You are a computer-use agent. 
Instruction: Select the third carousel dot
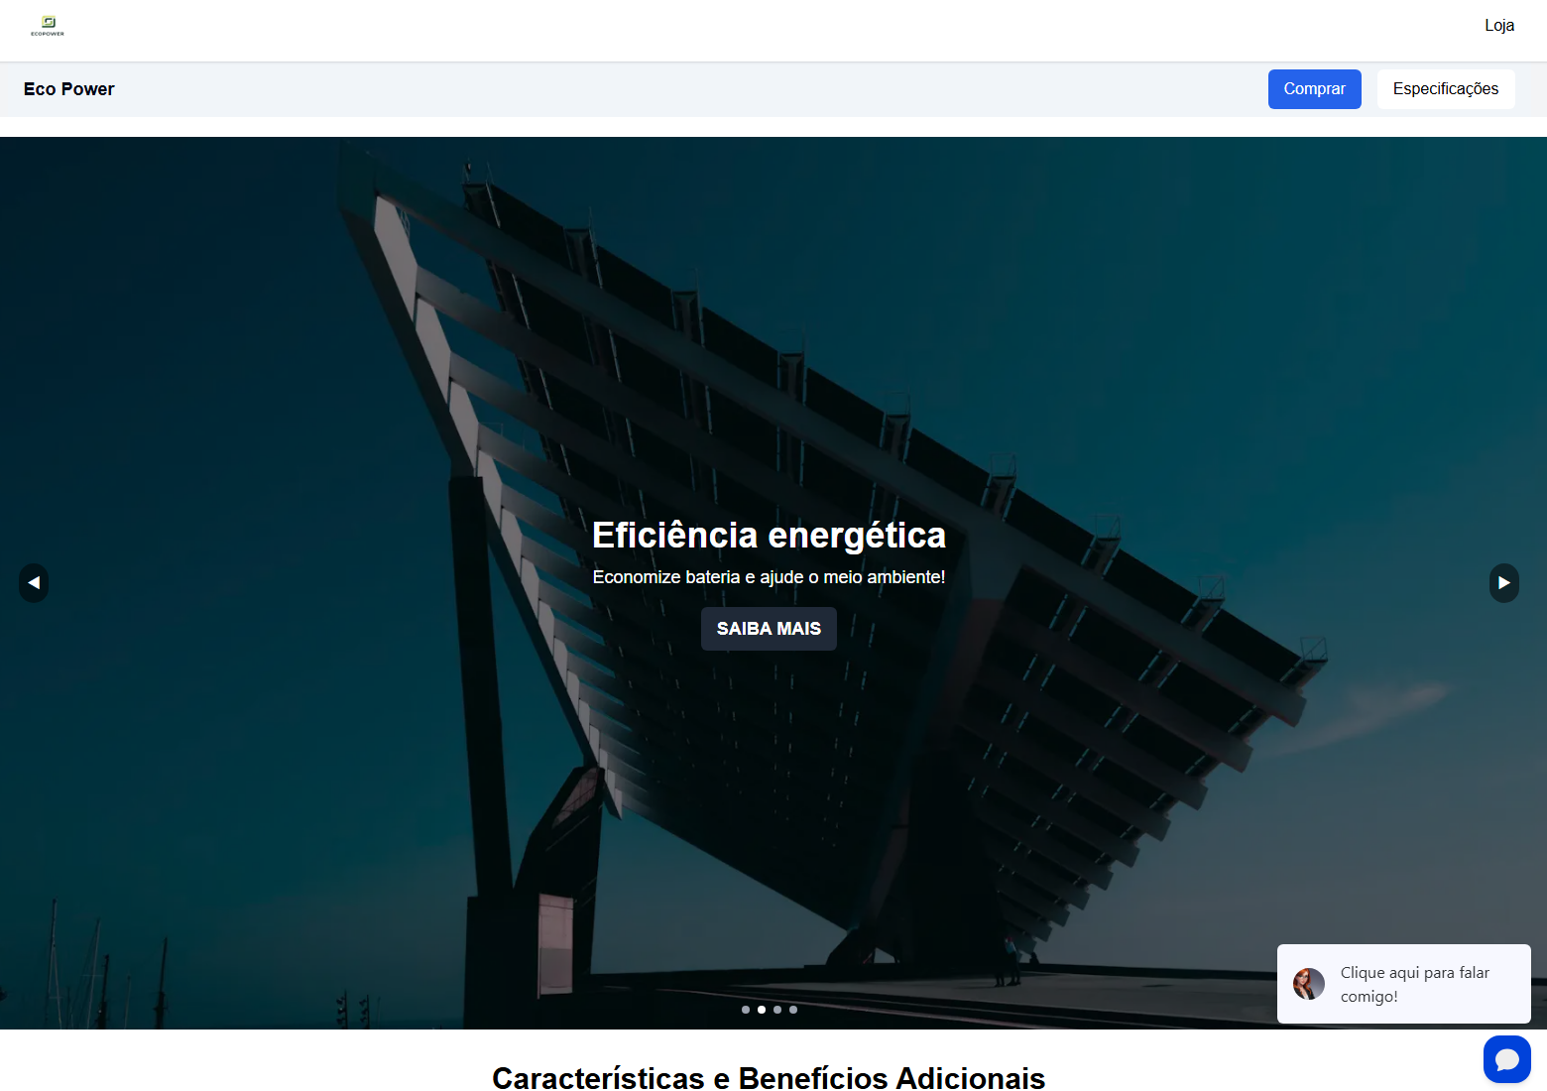776,1010
